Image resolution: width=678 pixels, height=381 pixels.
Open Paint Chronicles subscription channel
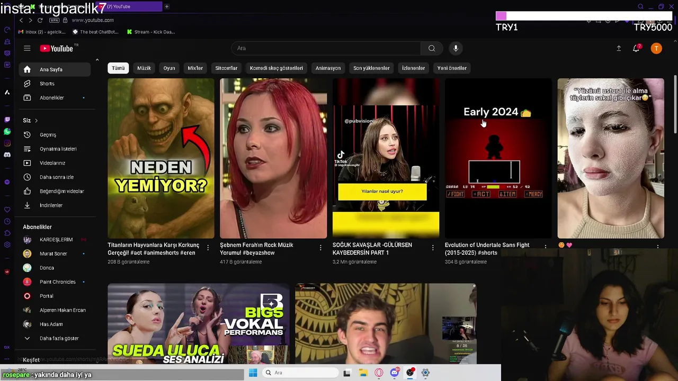tap(55, 282)
